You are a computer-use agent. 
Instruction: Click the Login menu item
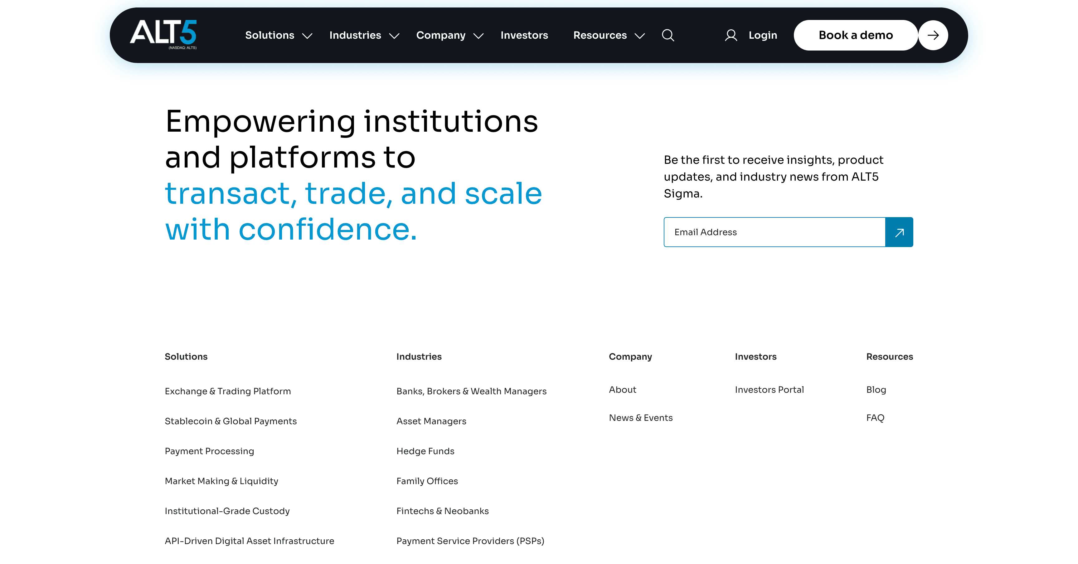[x=762, y=35]
